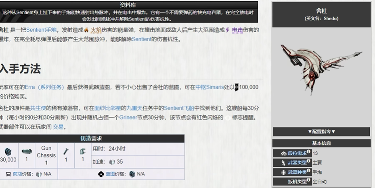Click the blueprint round icon before 蓝图
Image resolution: width=375 pixels, height=188 pixels.
pyautogui.click(x=101, y=174)
